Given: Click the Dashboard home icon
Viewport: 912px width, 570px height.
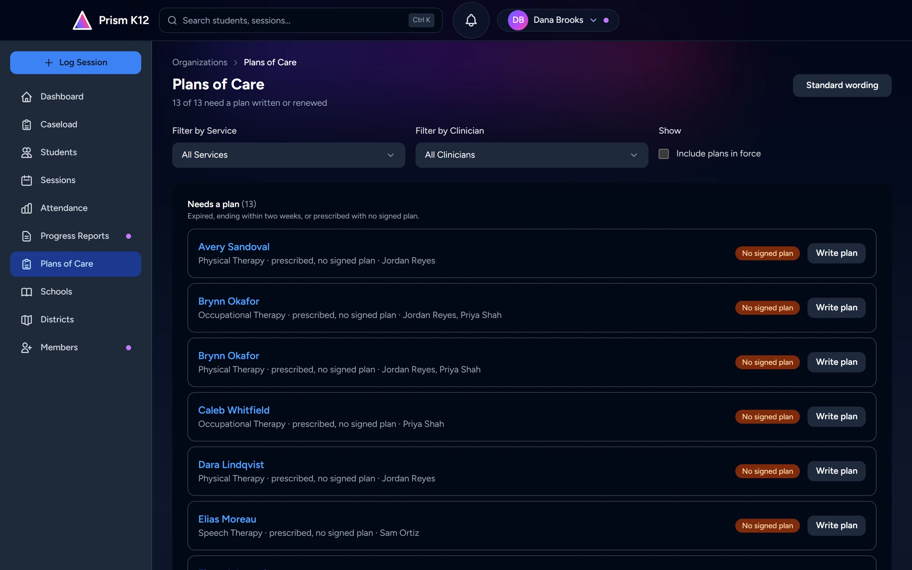Looking at the screenshot, I should click(26, 97).
